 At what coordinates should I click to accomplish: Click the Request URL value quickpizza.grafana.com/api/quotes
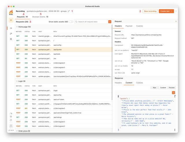pyautogui.click(x=146, y=35)
